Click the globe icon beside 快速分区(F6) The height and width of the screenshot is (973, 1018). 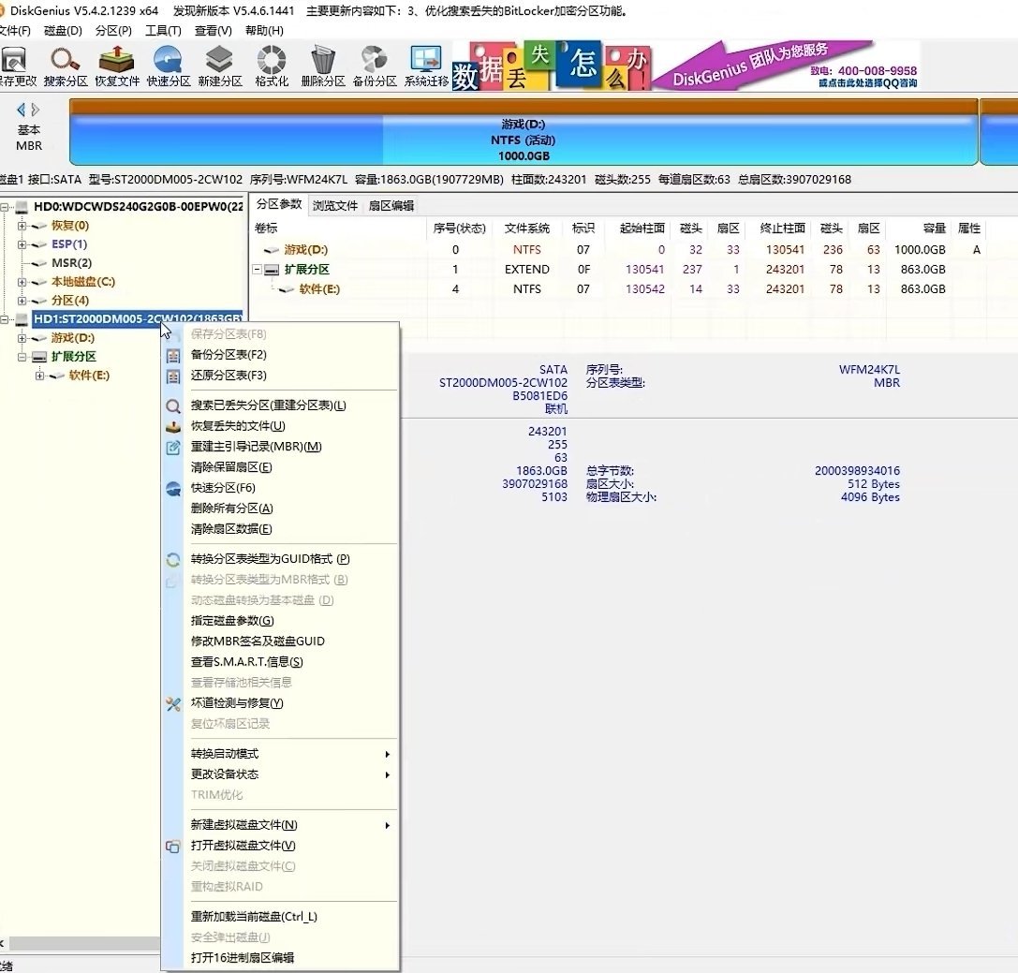pyautogui.click(x=172, y=488)
